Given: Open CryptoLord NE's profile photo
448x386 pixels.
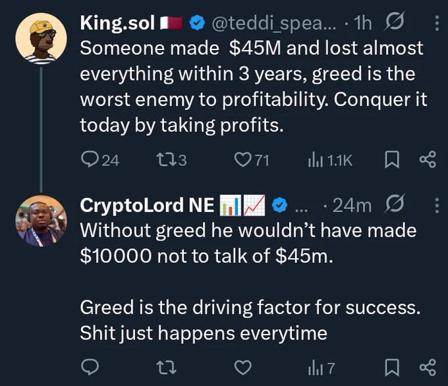Looking at the screenshot, I should [41, 221].
